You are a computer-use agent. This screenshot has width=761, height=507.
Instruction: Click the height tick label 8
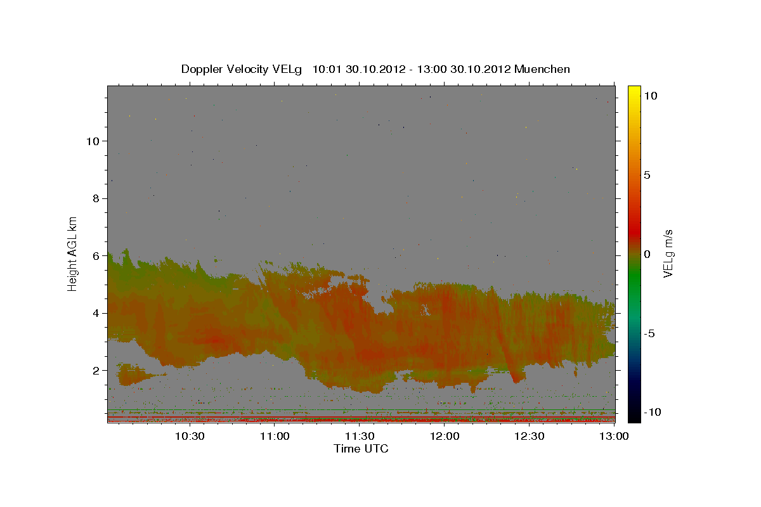click(x=98, y=198)
